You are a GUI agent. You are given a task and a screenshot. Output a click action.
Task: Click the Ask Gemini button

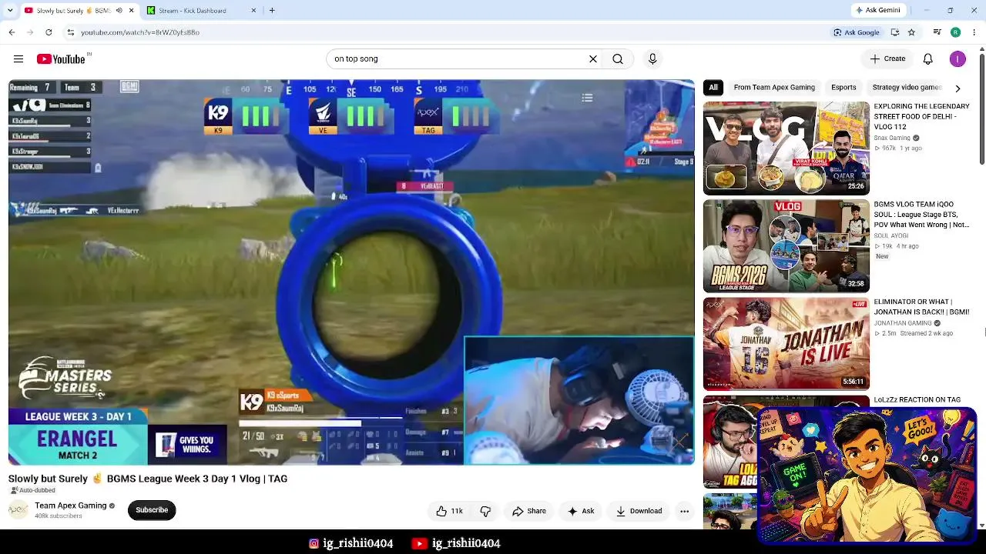(878, 11)
